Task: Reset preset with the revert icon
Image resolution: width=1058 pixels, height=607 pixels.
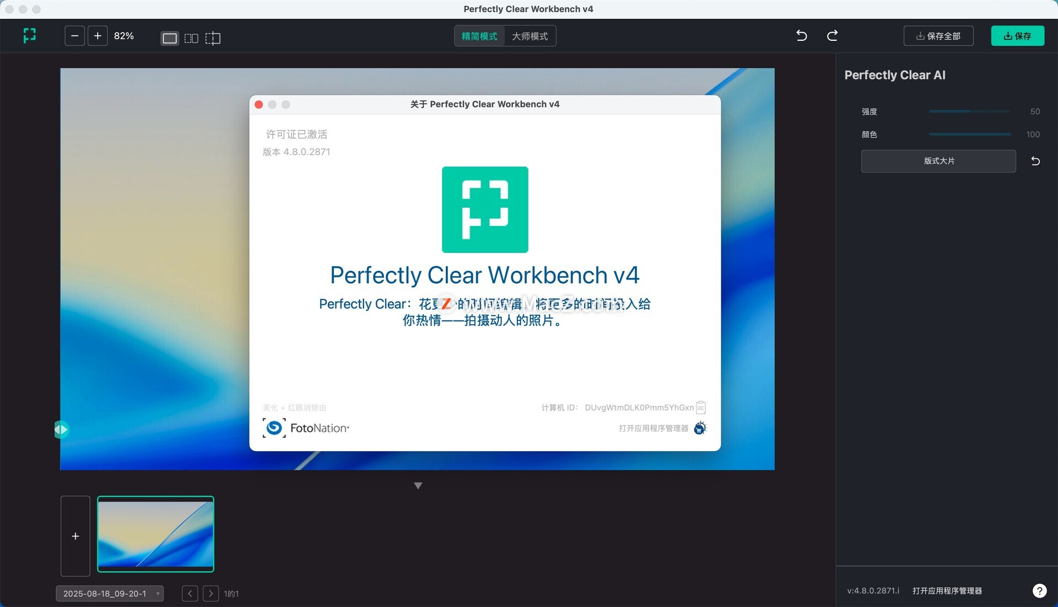Action: (x=1035, y=161)
